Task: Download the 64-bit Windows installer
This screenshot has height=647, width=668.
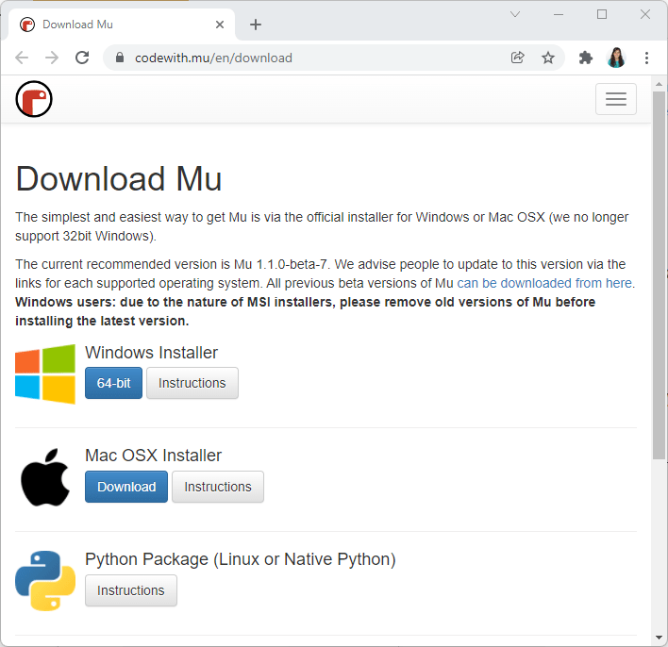Action: (113, 383)
